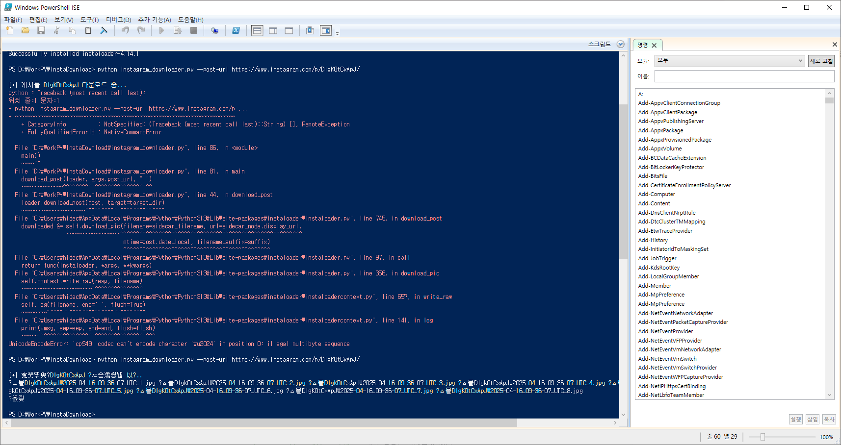This screenshot has width=841, height=445.
Task: Select Add-History in command list
Action: [x=653, y=240]
